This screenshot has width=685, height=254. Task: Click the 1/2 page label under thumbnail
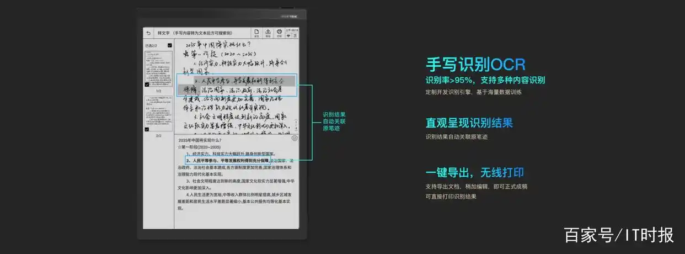point(158,91)
